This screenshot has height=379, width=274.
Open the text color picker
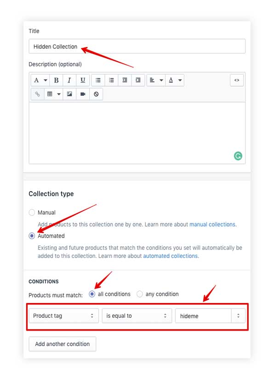[175, 80]
